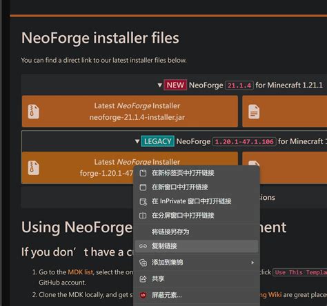
Task: Select 添加到集锦 in the context menu
Action: 197,263
